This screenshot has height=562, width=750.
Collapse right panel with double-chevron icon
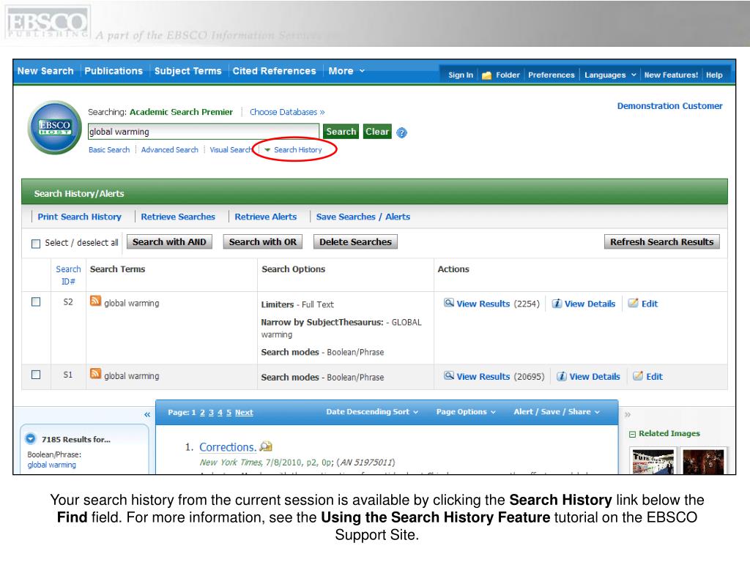coord(628,415)
